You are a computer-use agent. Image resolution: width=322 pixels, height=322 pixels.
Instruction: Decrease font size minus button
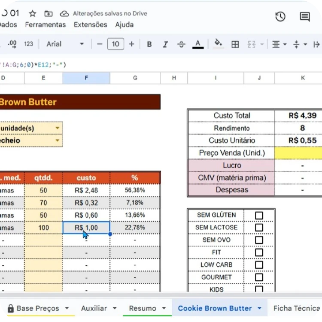pyautogui.click(x=100, y=44)
